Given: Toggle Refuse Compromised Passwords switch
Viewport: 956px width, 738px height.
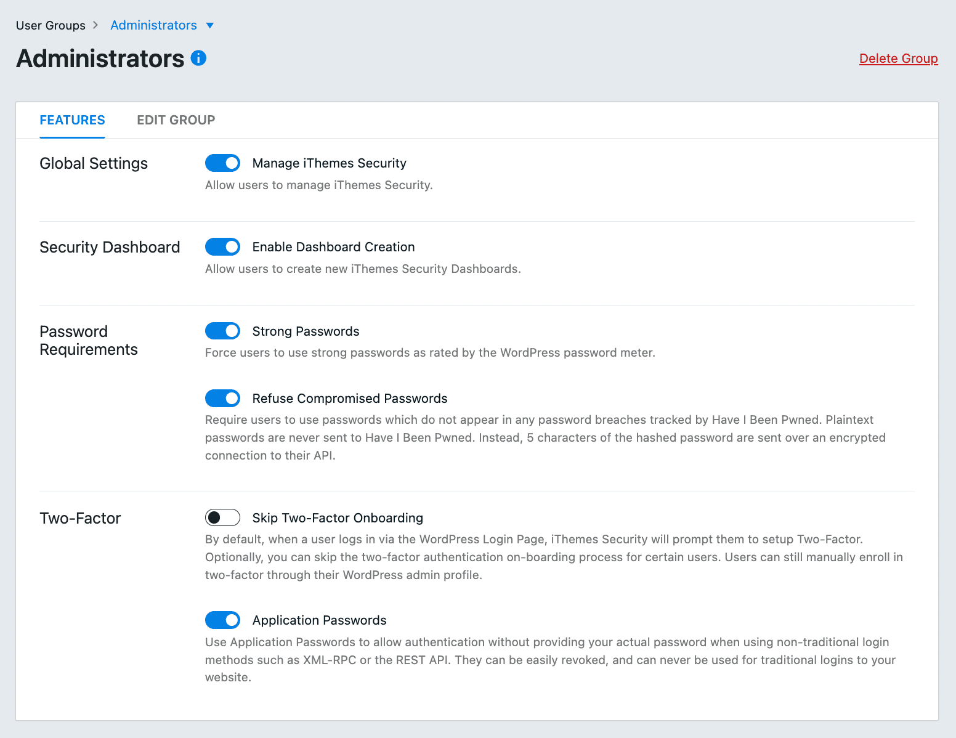Looking at the screenshot, I should (x=222, y=399).
